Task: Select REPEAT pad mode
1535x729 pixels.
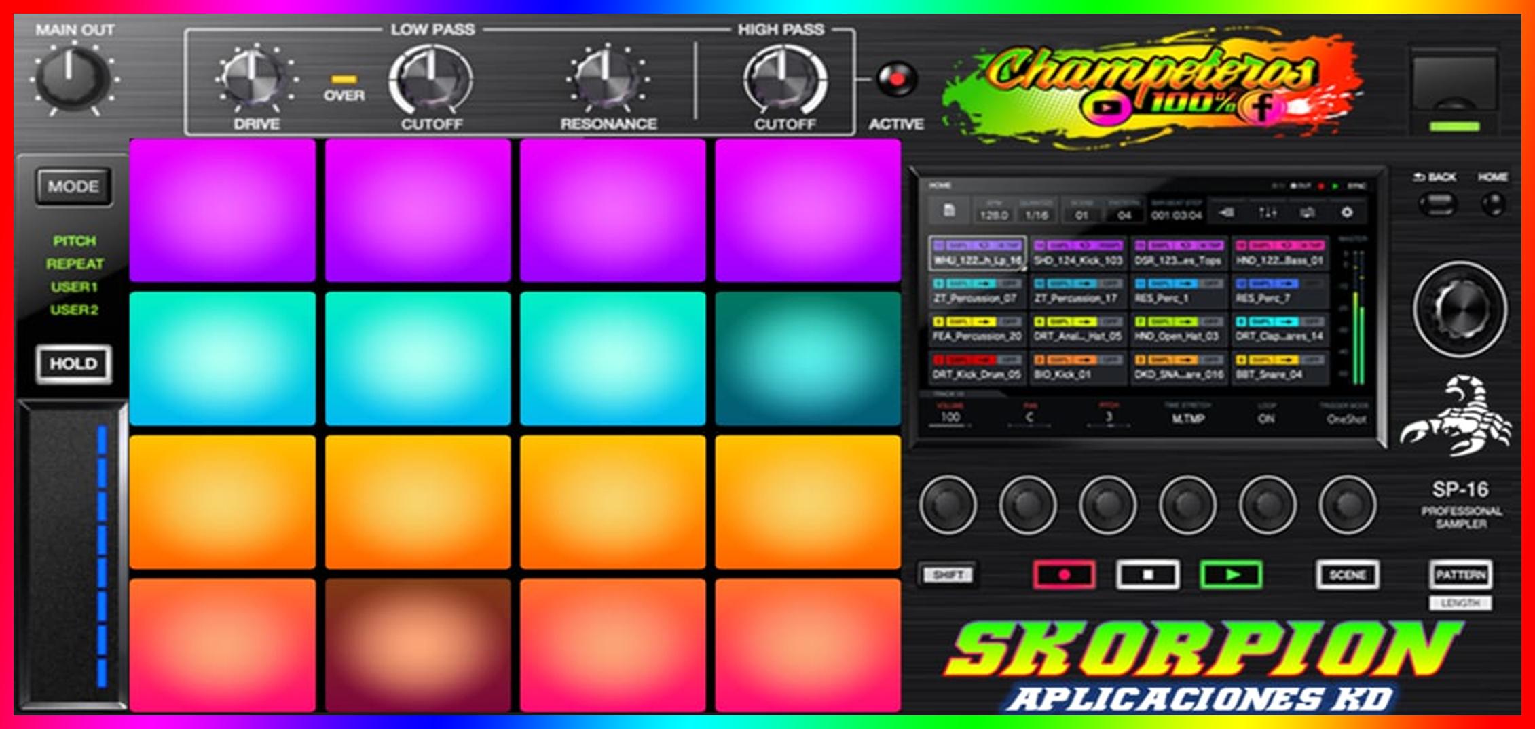Action: coord(75,264)
